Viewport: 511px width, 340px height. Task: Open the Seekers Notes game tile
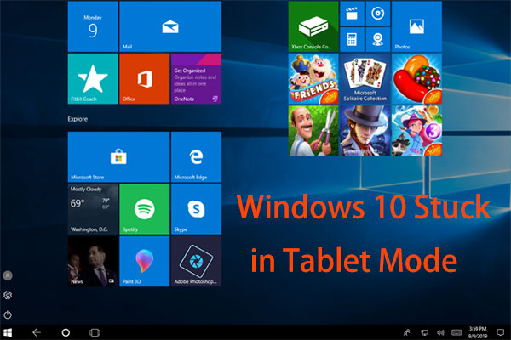click(365, 131)
